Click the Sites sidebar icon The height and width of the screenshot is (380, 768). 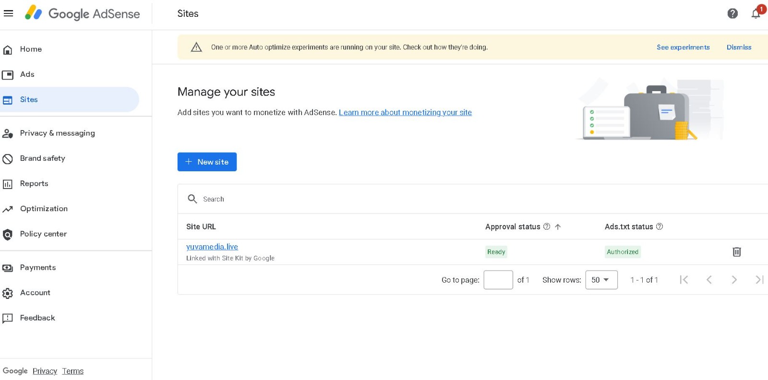point(8,100)
